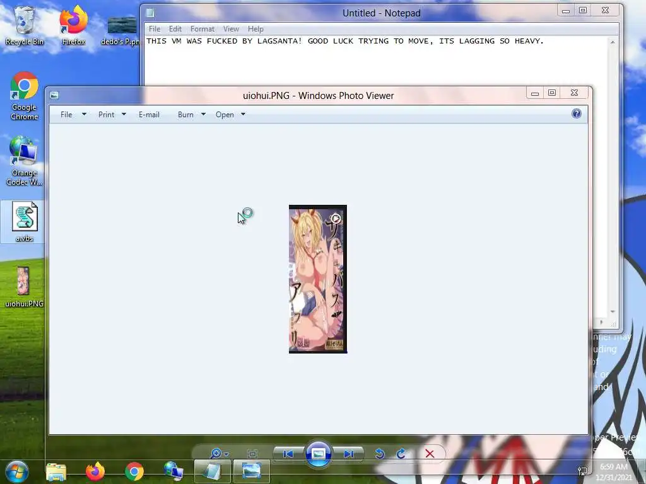Open the Print dropdown in Photo Viewer
Image resolution: width=646 pixels, height=484 pixels.
point(112,115)
